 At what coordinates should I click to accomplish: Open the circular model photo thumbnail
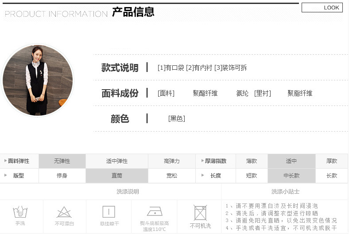tap(37, 80)
